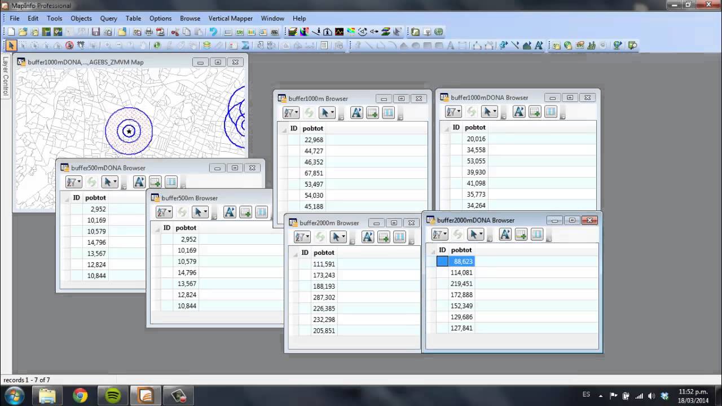Click the ID column header in the buffer1000m Browser
Viewport: 722px width, 406px height.
point(294,128)
